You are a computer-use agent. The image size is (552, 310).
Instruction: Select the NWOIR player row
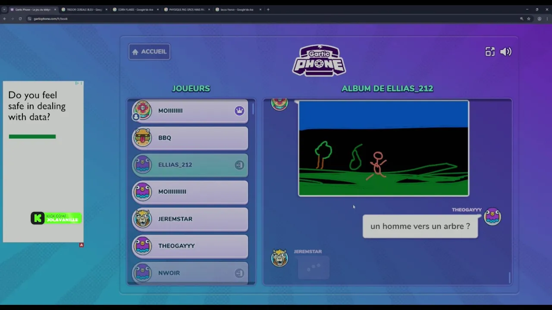pos(190,273)
